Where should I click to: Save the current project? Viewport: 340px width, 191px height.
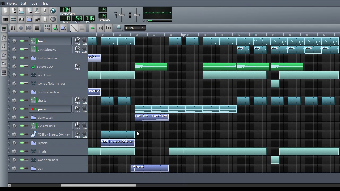click(x=37, y=11)
